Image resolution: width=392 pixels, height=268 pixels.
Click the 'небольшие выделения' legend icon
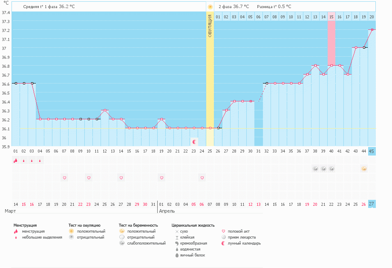coord(16,237)
